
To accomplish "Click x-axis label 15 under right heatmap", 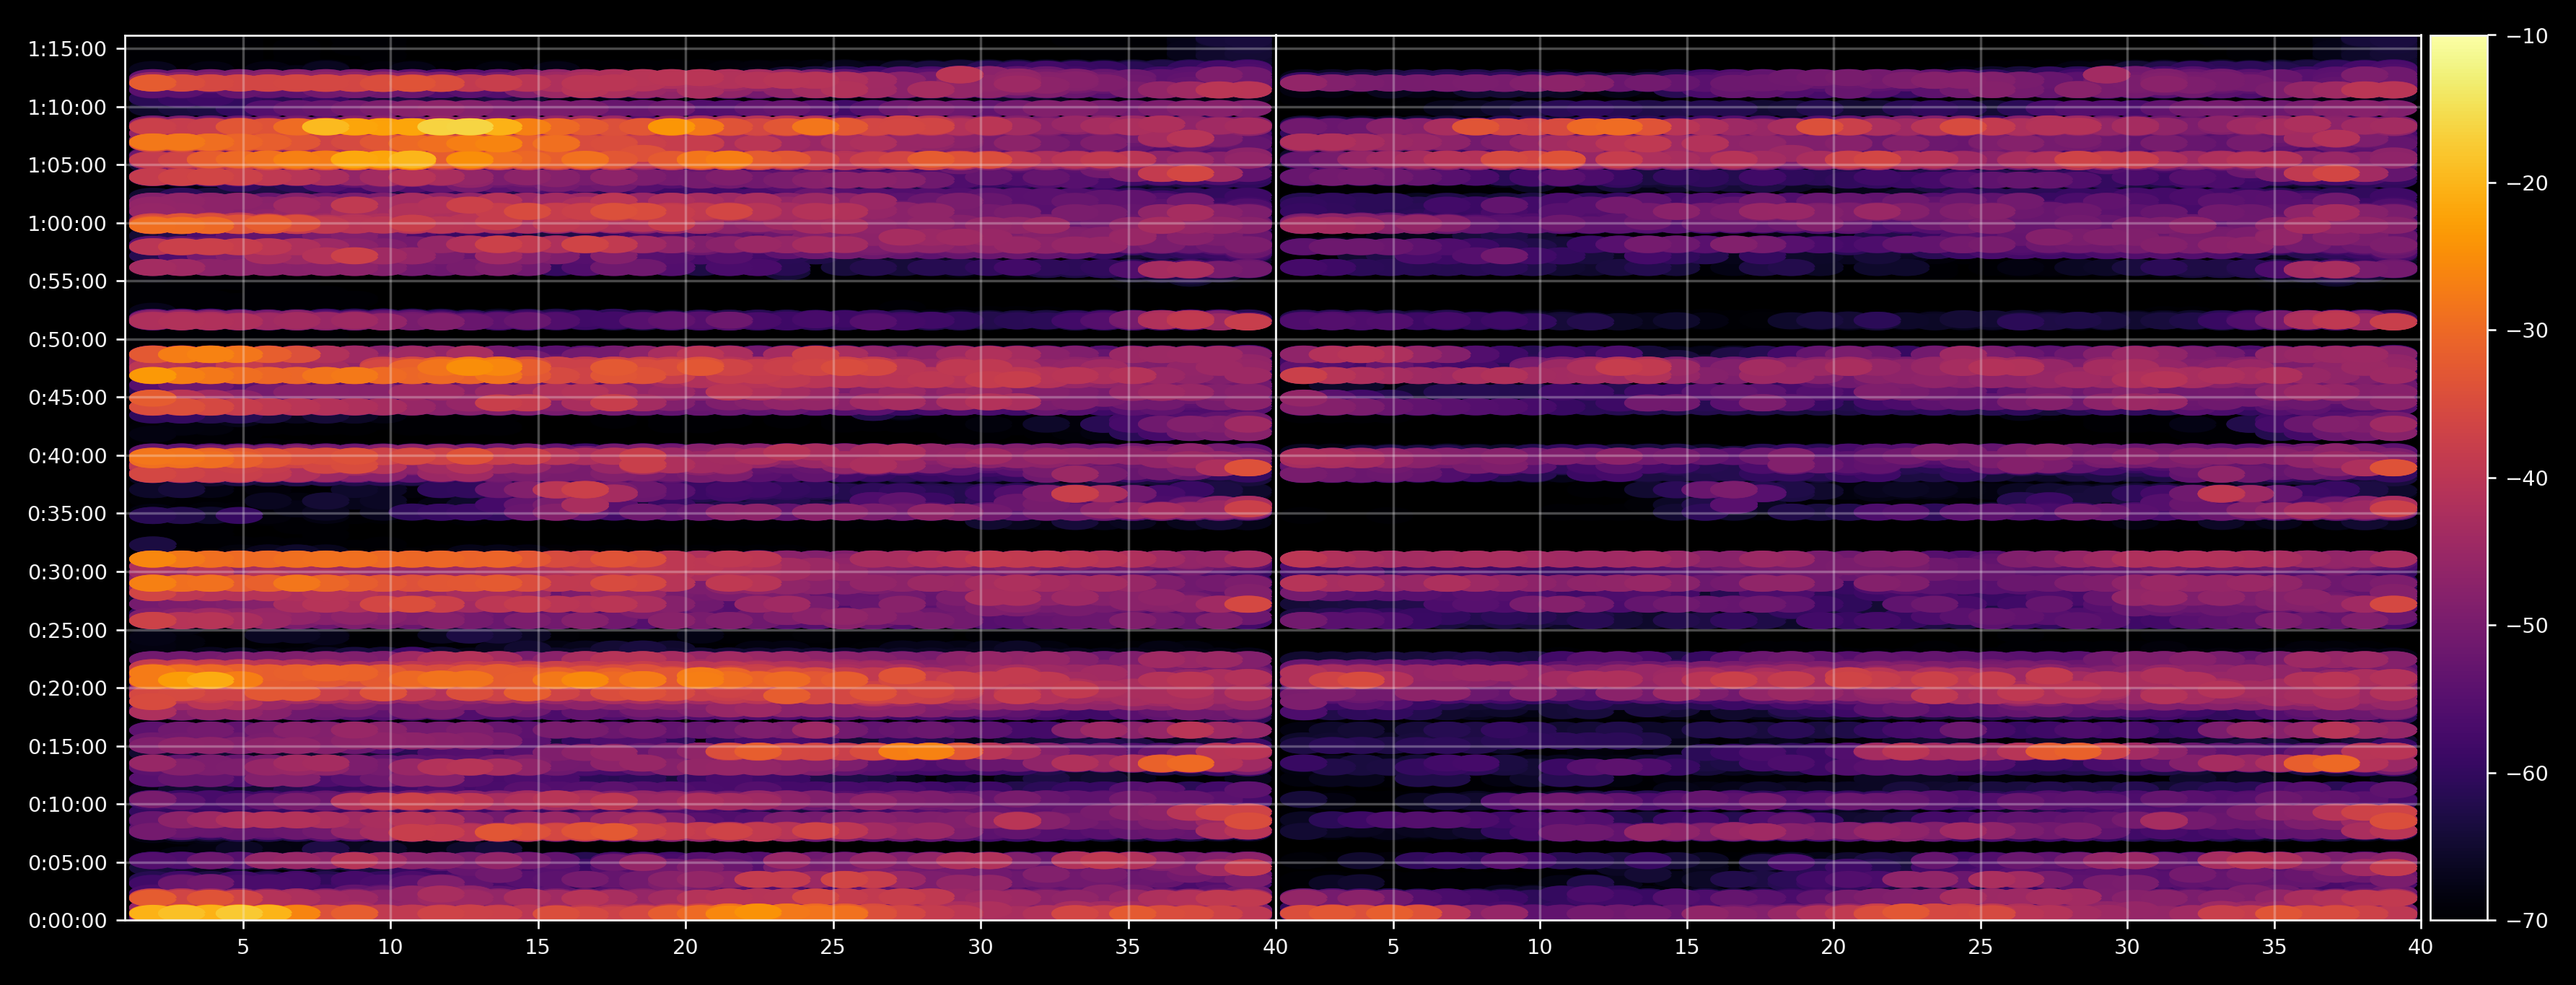I will coord(1687,946).
